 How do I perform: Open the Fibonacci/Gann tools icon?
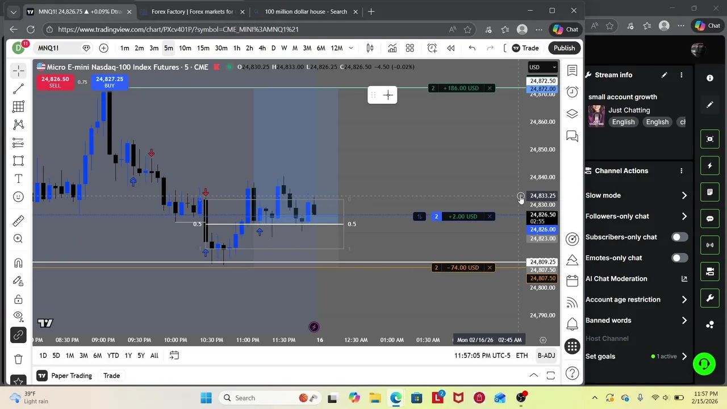point(18,107)
